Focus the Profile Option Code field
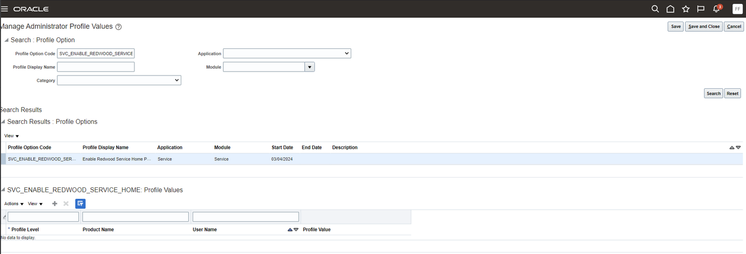Screen dimensions: 746x254 [x=96, y=53]
